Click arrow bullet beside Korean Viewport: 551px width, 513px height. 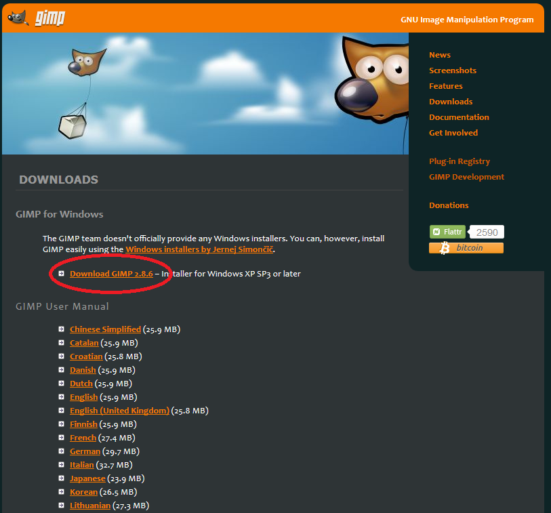coord(62,491)
